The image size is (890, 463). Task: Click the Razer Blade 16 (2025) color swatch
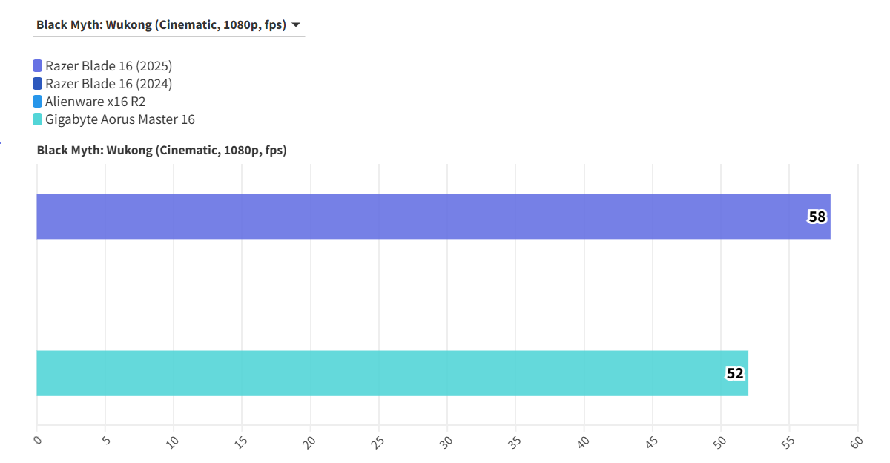(38, 66)
